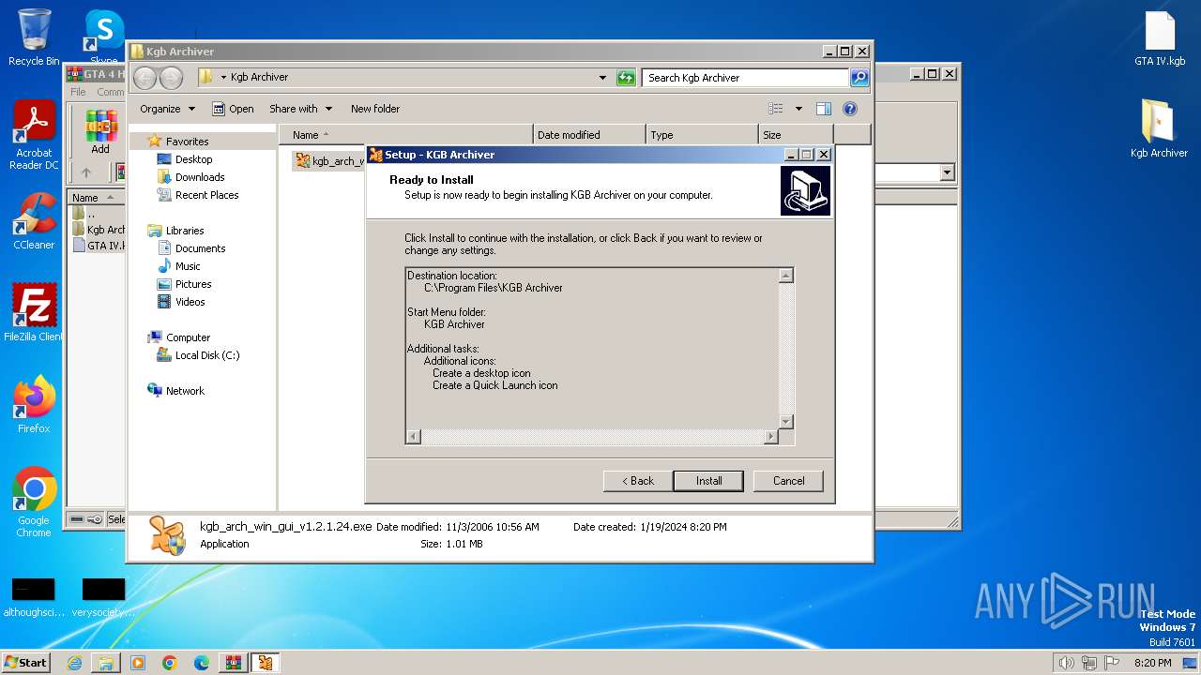Select kgb_arch_win_gui exe file in list
The image size is (1201, 675).
(x=328, y=160)
